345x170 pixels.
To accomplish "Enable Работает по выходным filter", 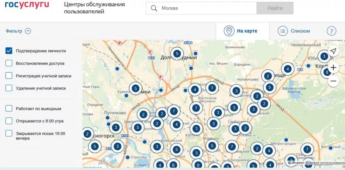I will 9,108.
